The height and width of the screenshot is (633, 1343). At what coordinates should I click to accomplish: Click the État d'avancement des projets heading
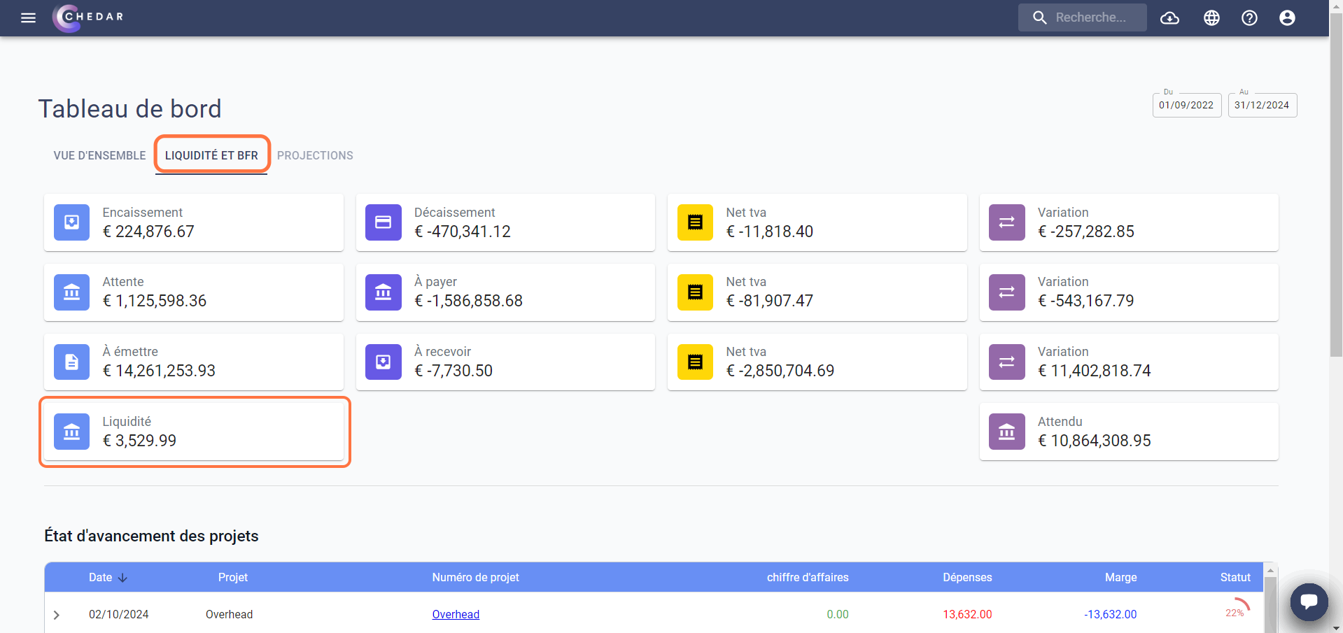(151, 536)
